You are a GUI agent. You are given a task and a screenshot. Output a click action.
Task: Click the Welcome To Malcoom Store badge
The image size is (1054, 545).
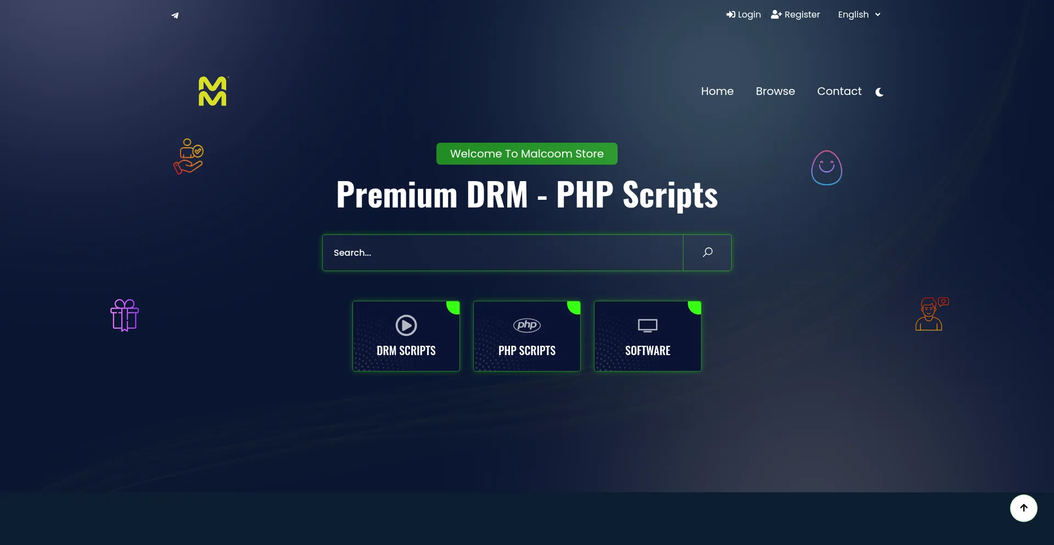point(527,154)
